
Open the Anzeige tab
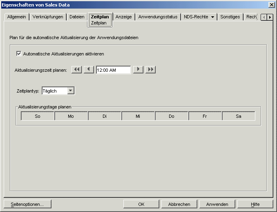point(124,17)
